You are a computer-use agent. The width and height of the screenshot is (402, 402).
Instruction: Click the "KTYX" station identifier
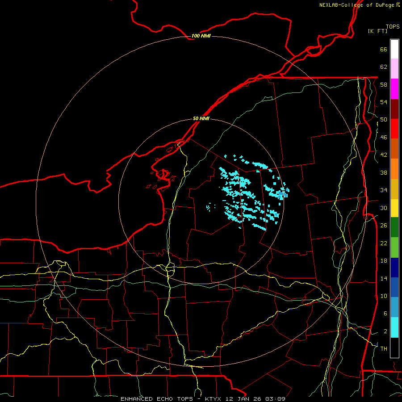pos(213,399)
